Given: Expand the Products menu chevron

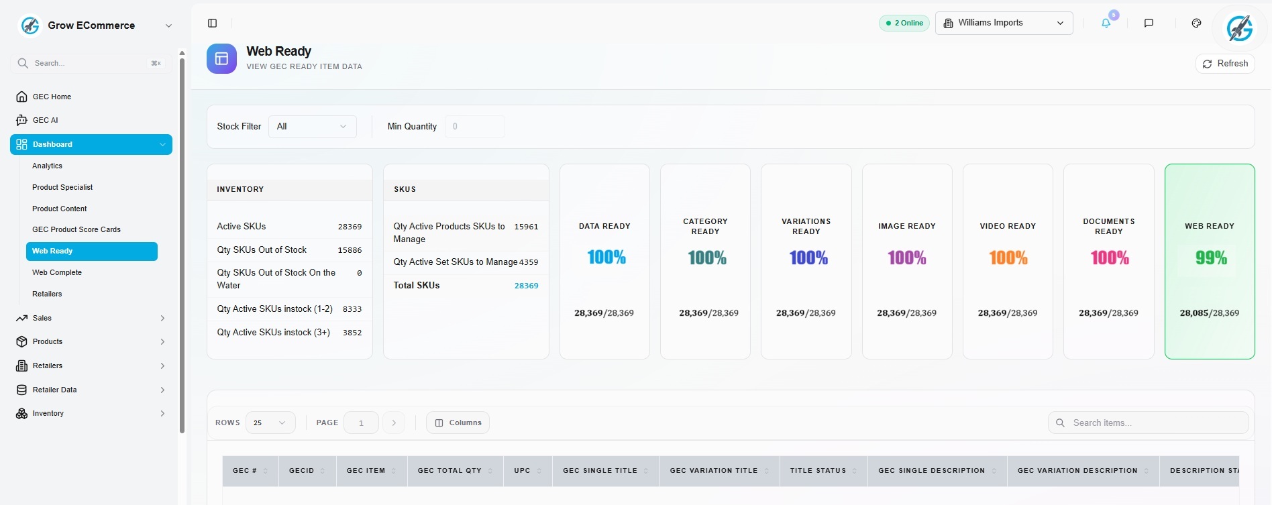Looking at the screenshot, I should point(162,341).
